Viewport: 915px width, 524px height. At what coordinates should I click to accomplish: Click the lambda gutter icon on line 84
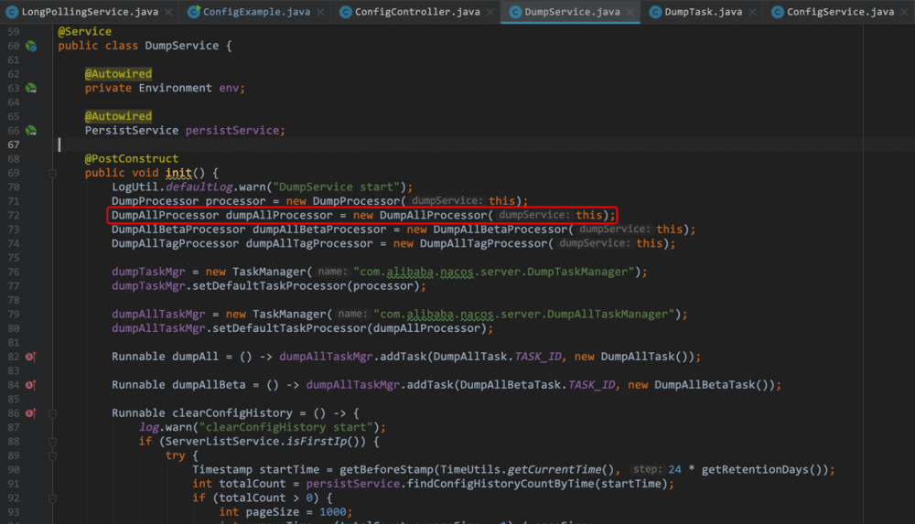31,385
